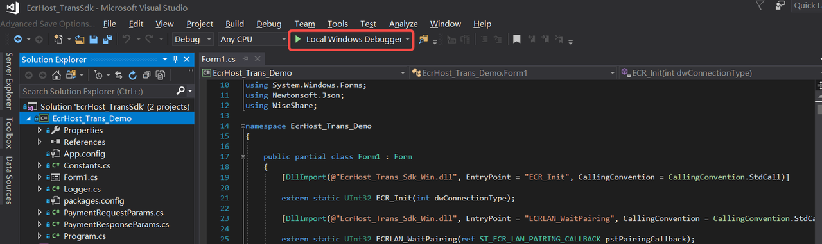Select packages.config in Solution Explorer

pyautogui.click(x=94, y=200)
